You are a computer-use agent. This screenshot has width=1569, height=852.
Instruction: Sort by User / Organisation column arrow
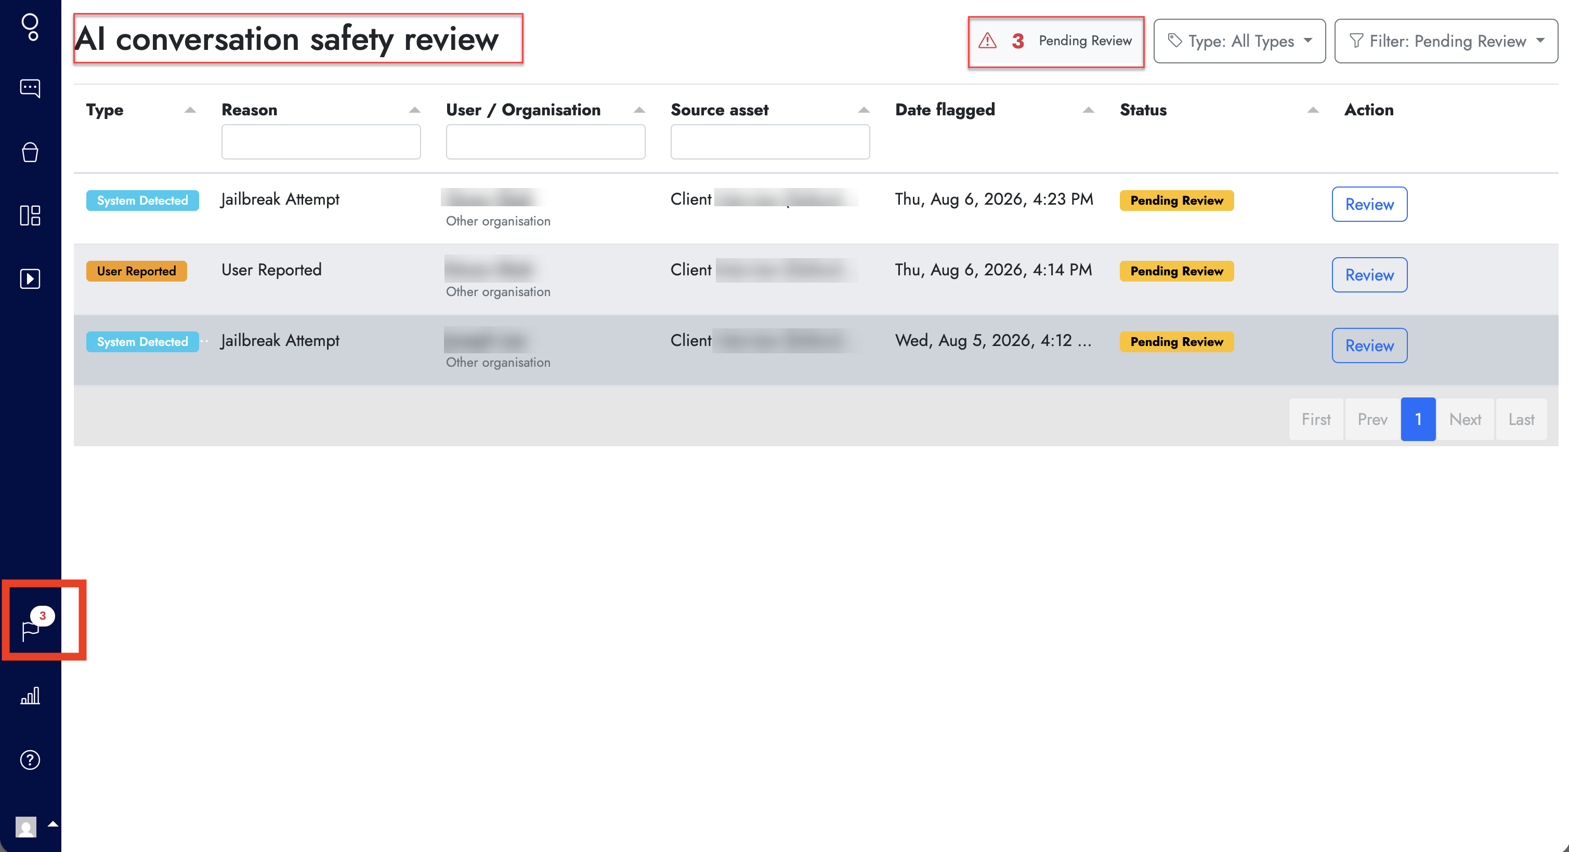point(639,110)
